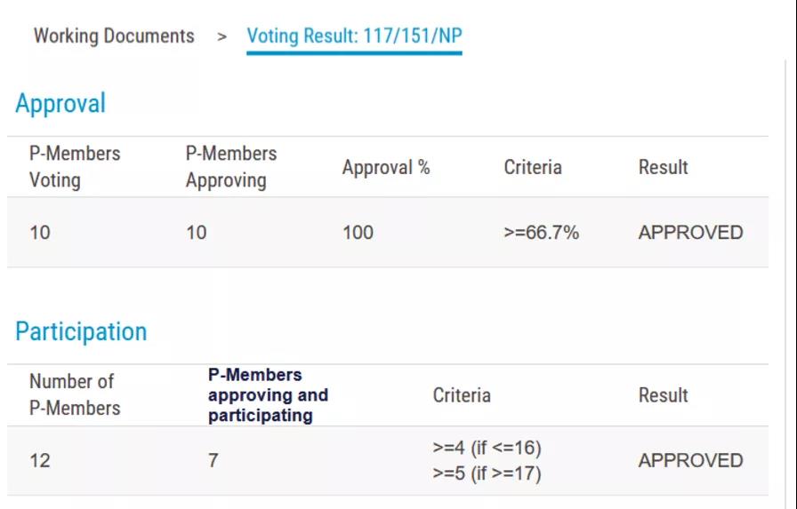
Task: Click Result header in the Approval table
Action: [663, 167]
